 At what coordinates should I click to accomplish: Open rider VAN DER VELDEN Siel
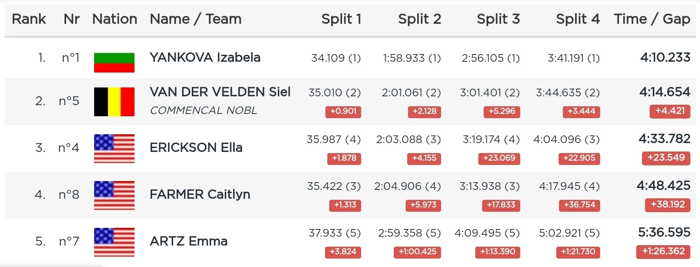point(220,92)
